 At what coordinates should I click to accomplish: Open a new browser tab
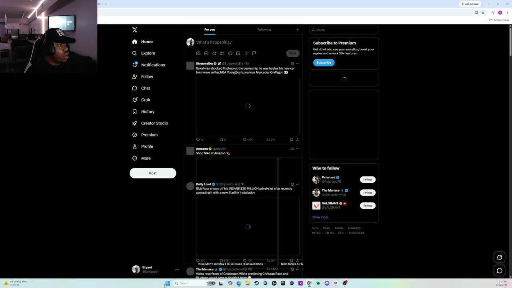click(x=106, y=4)
